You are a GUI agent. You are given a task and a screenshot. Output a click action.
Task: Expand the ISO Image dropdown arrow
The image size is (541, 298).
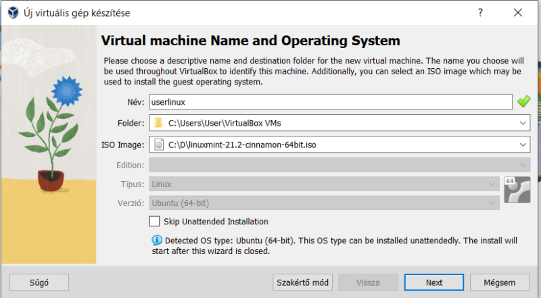click(x=523, y=145)
